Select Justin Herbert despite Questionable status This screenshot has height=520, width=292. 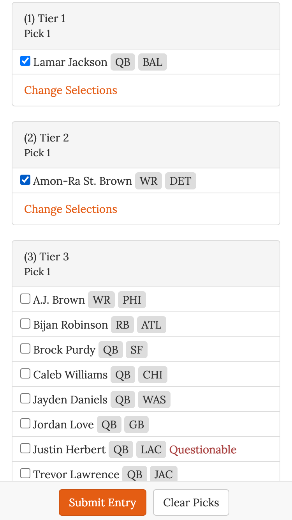click(x=25, y=448)
